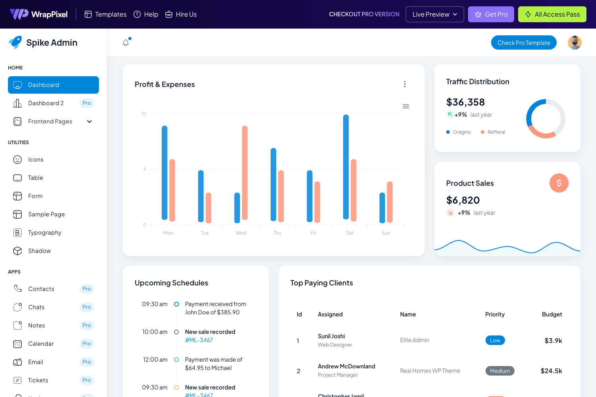Expand the Frontend Pages section

click(x=89, y=121)
